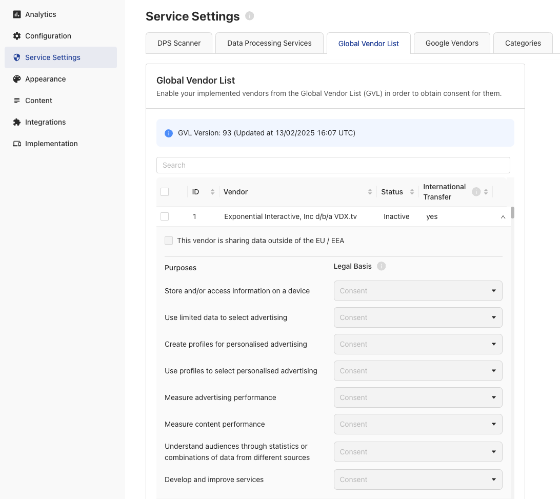Open Content section in sidebar
560x499 pixels.
coord(61,101)
